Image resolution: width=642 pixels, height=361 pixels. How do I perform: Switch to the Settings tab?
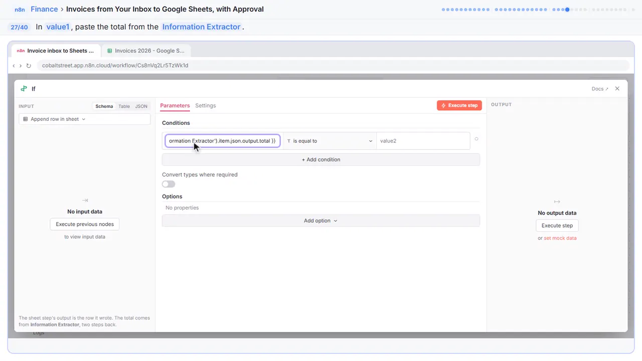coord(206,106)
